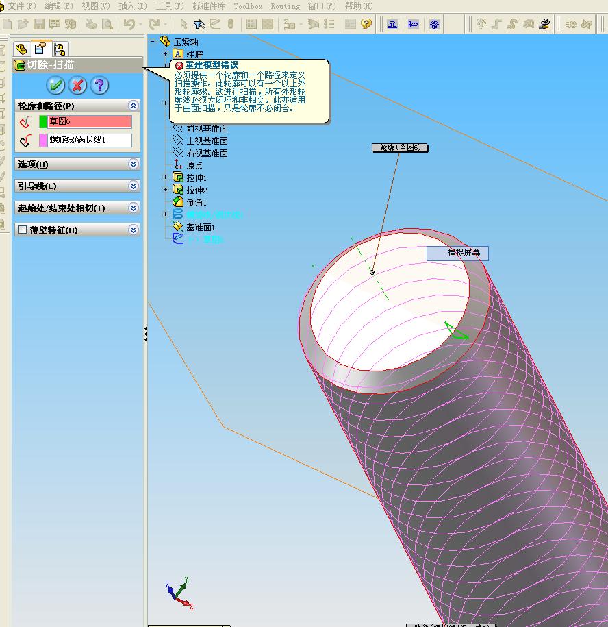This screenshot has width=608, height=627.
Task: Click the 压紧轴 part name
Action: coord(186,42)
